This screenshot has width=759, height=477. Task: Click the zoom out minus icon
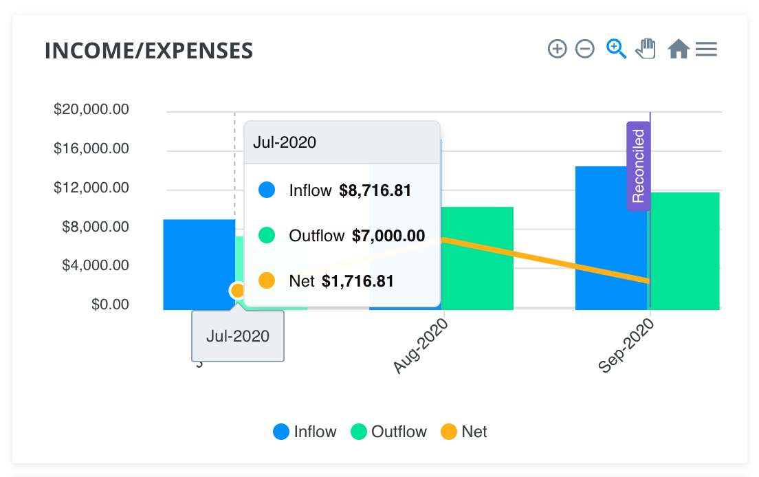click(x=585, y=49)
